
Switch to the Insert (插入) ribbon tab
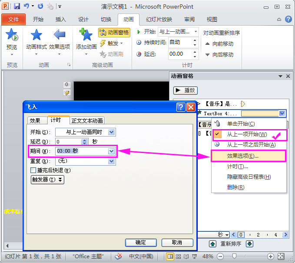(x=60, y=20)
